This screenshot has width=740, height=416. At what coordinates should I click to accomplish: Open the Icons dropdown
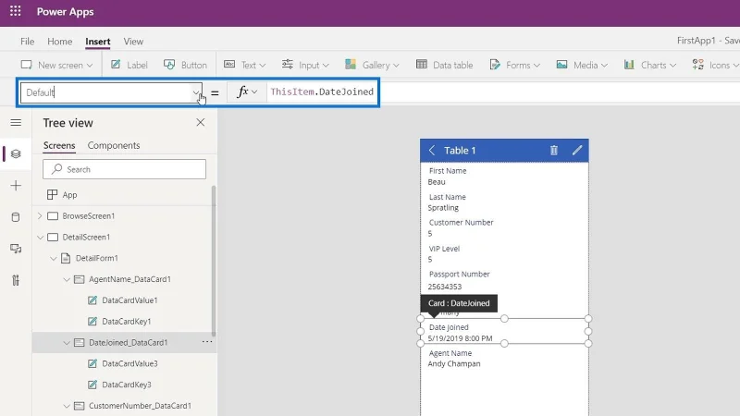point(715,65)
